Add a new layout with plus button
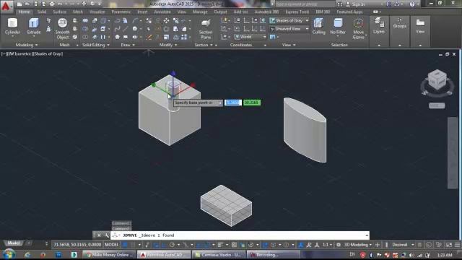 click(x=29, y=243)
